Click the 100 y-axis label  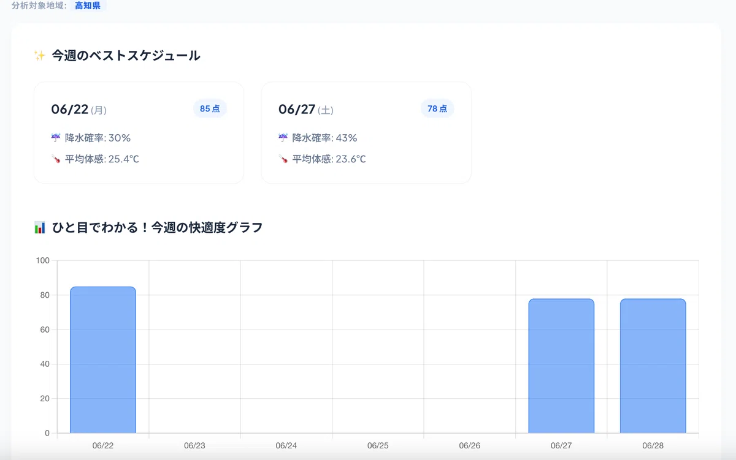click(43, 260)
